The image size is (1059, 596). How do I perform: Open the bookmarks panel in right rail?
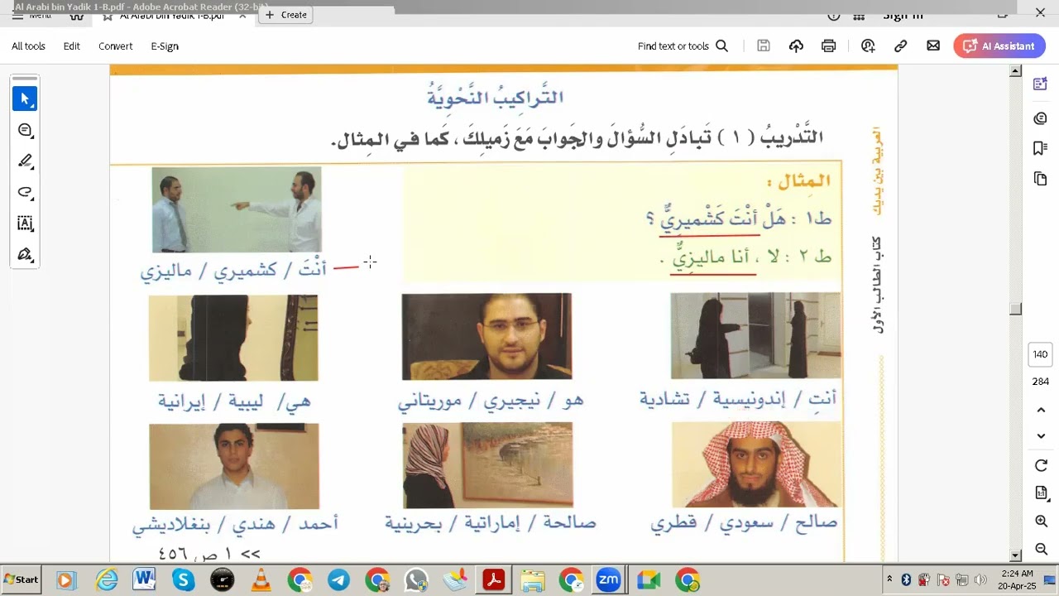pos(1041,148)
